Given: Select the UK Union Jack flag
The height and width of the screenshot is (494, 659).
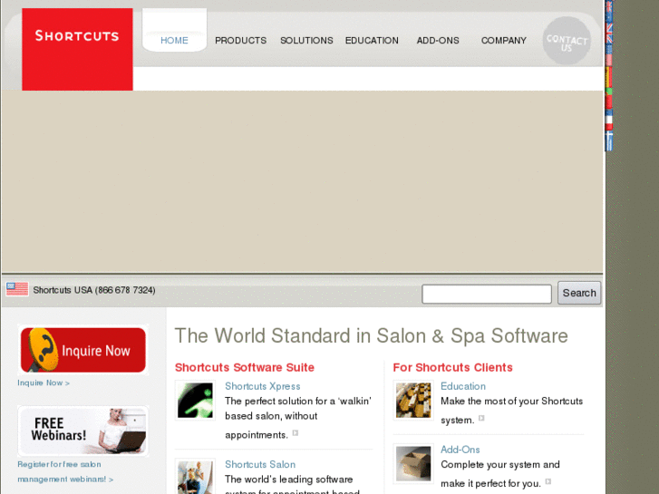Looking at the screenshot, I should 609,34.
